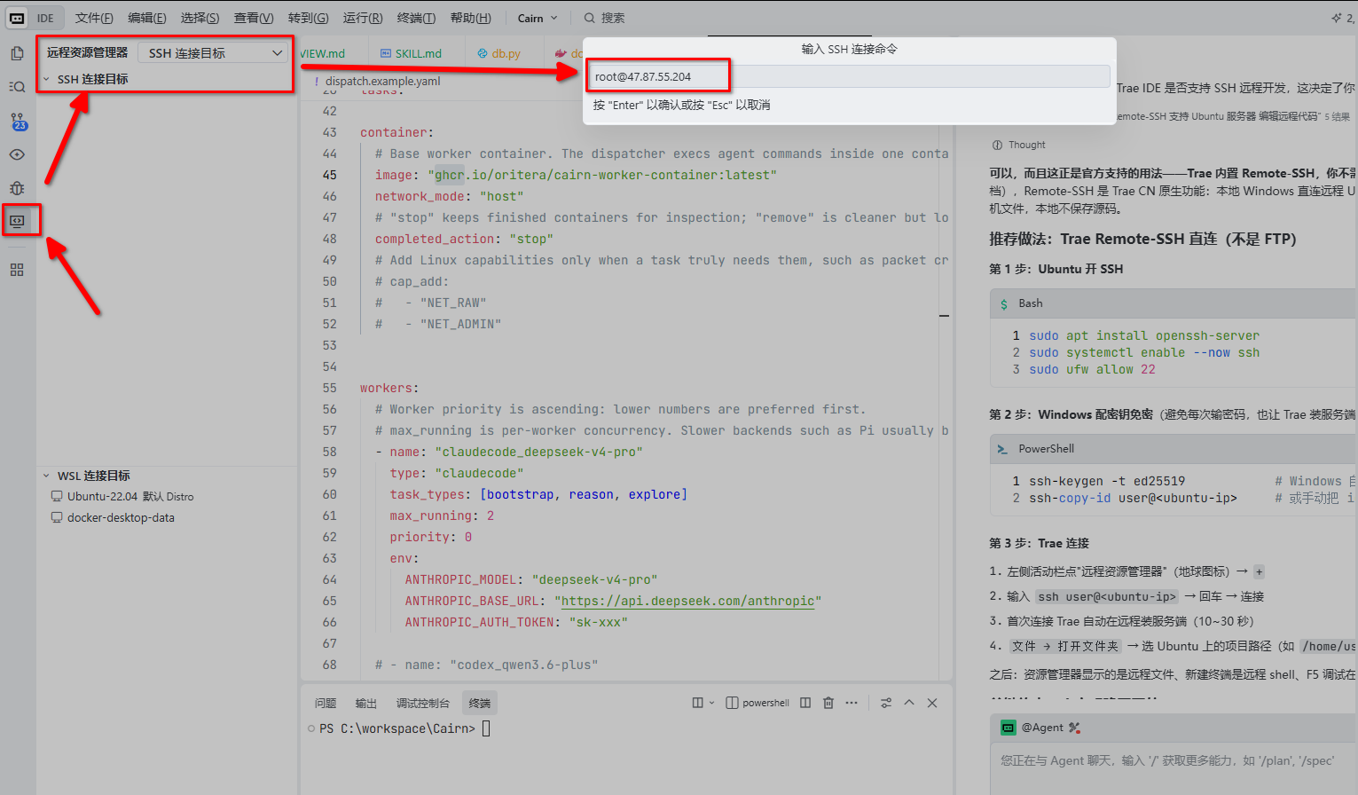Click the sparkle icon at top right
Screen dimensions: 1358x795
point(1337,18)
